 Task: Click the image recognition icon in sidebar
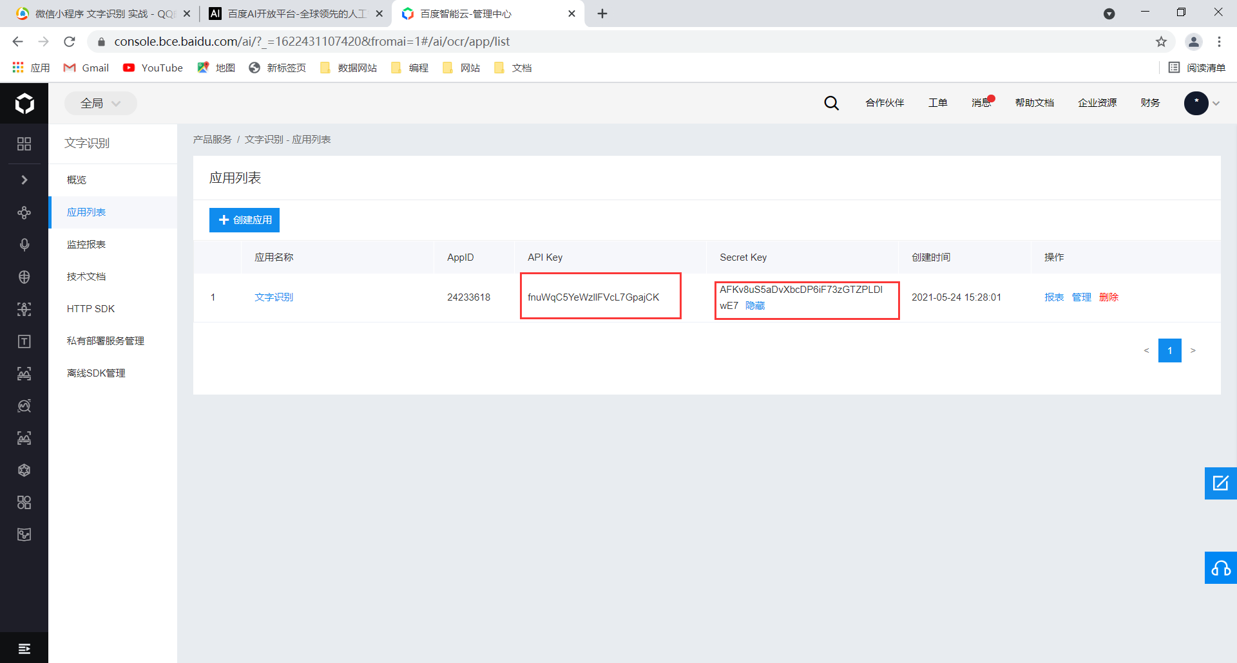24,373
